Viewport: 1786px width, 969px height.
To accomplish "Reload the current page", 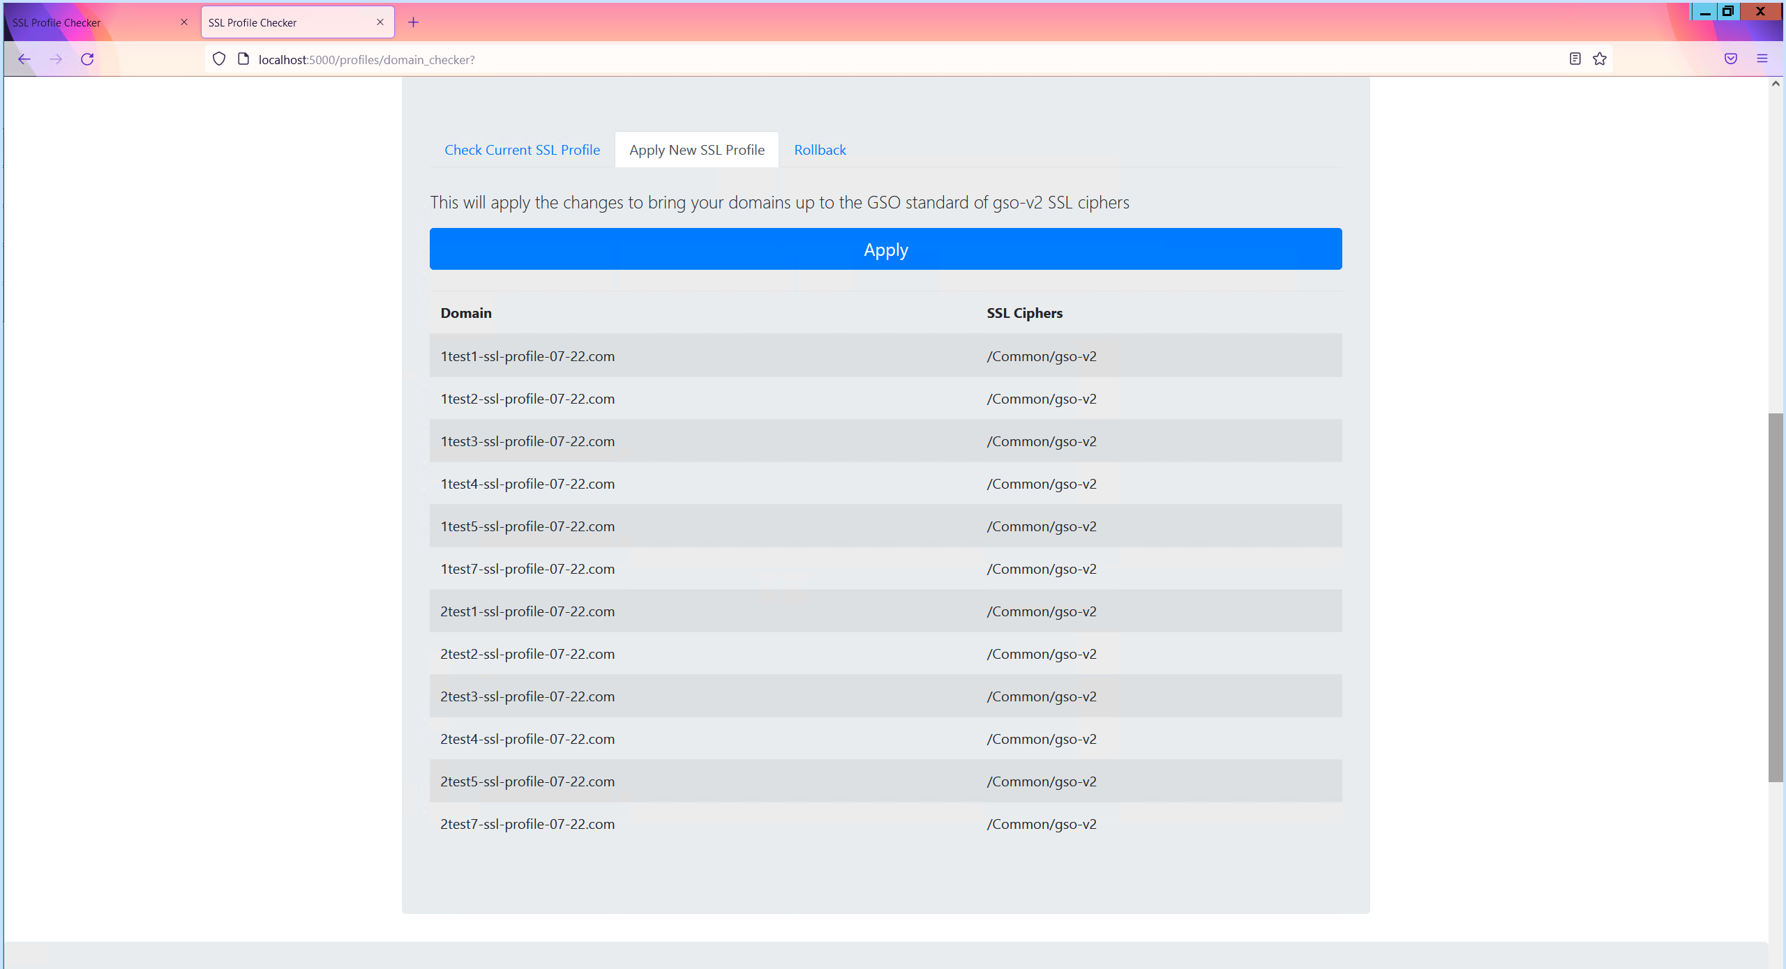I will click(87, 59).
